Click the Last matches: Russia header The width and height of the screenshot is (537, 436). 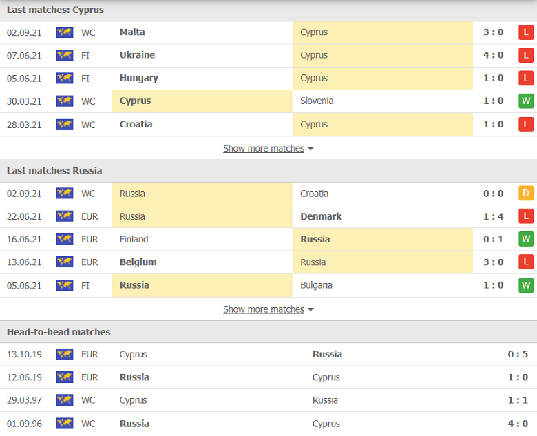[54, 170]
